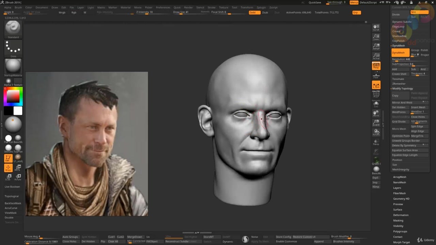
Task: Click the Actual size view icon
Action: (376, 56)
